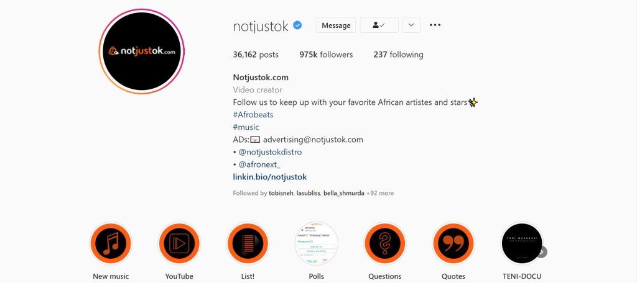Viewport: 637px width, 283px height.
Task: View the Polls highlight thumbnail
Action: [x=316, y=243]
